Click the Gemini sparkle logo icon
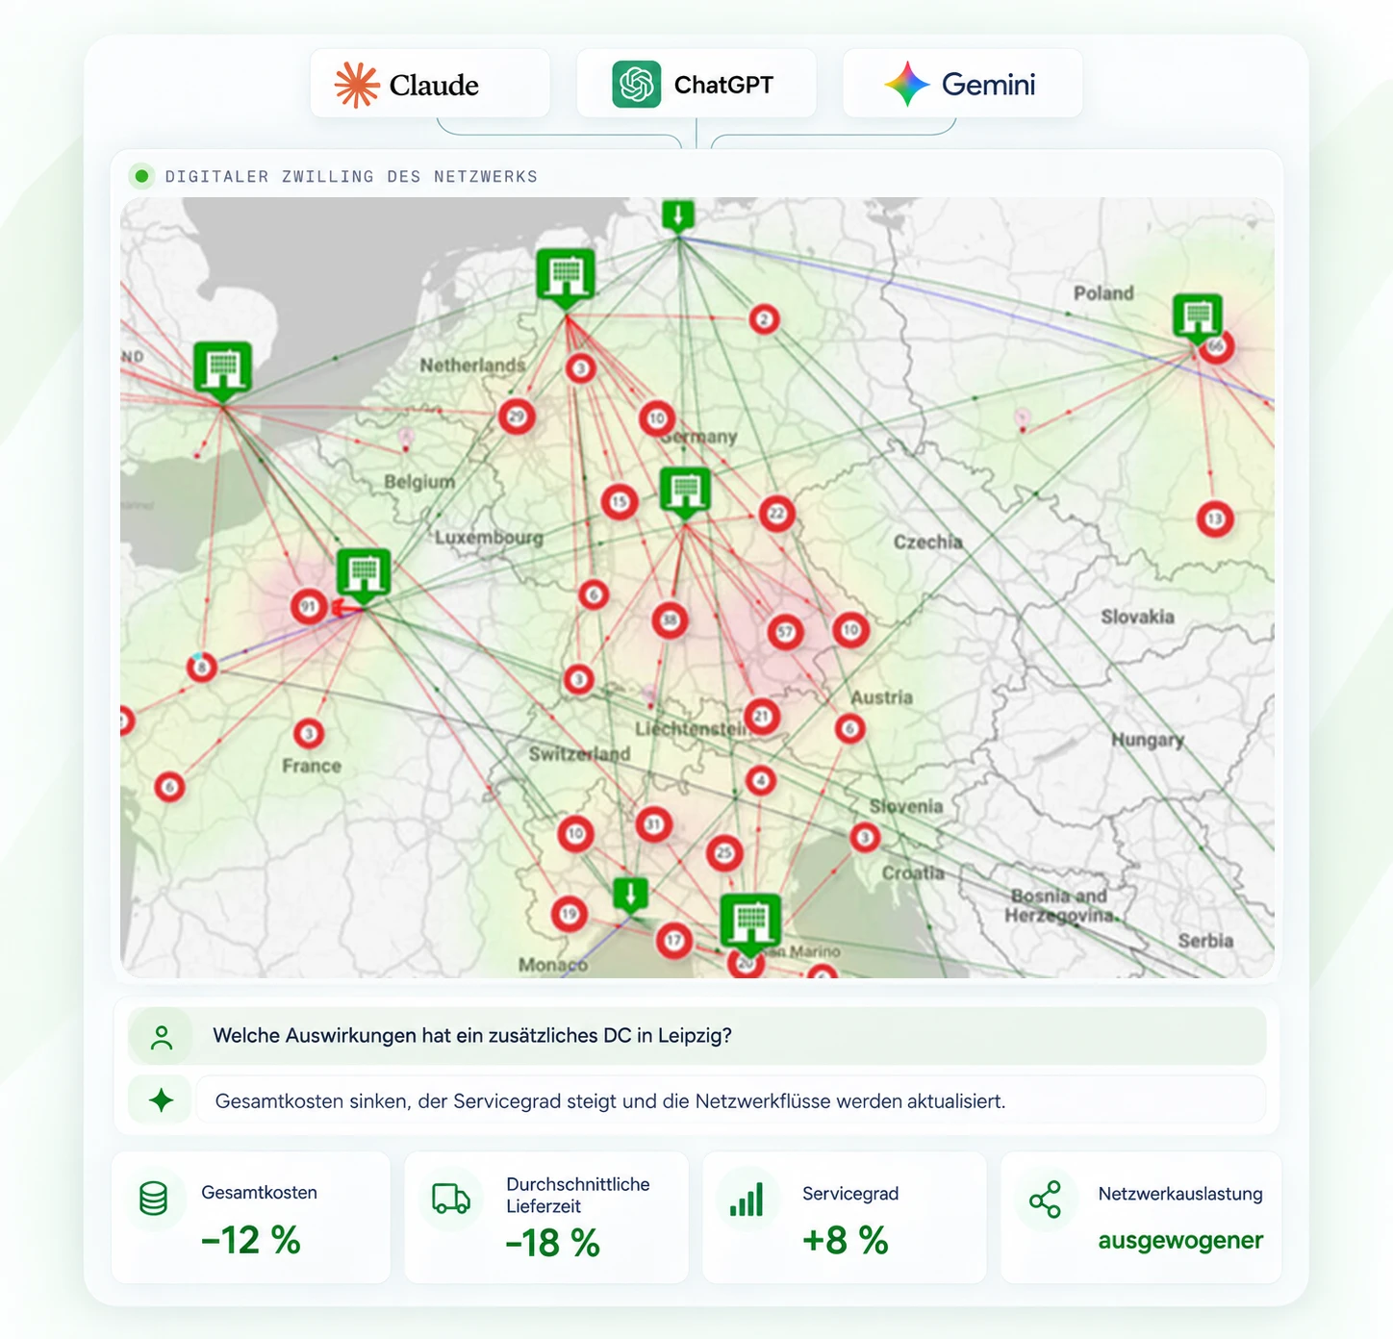The width and height of the screenshot is (1393, 1339). pos(906,84)
